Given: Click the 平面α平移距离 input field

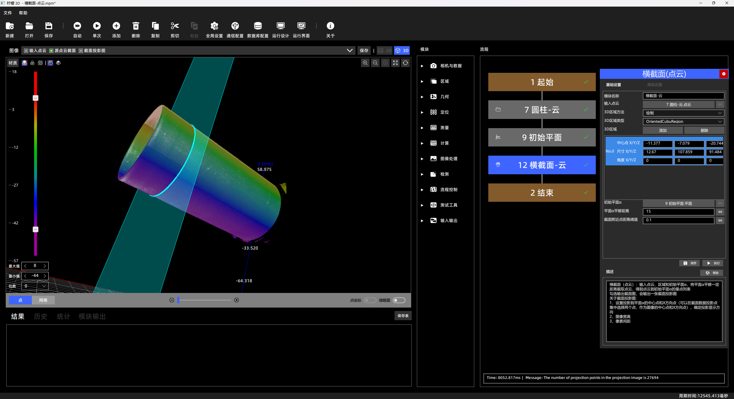Looking at the screenshot, I should tap(678, 212).
